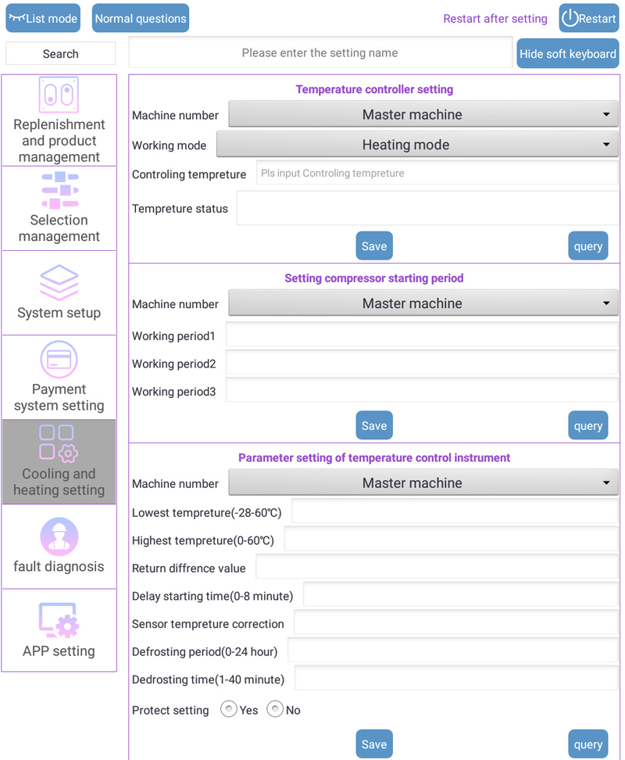Query the compressor starting period
The width and height of the screenshot is (625, 760).
(588, 425)
